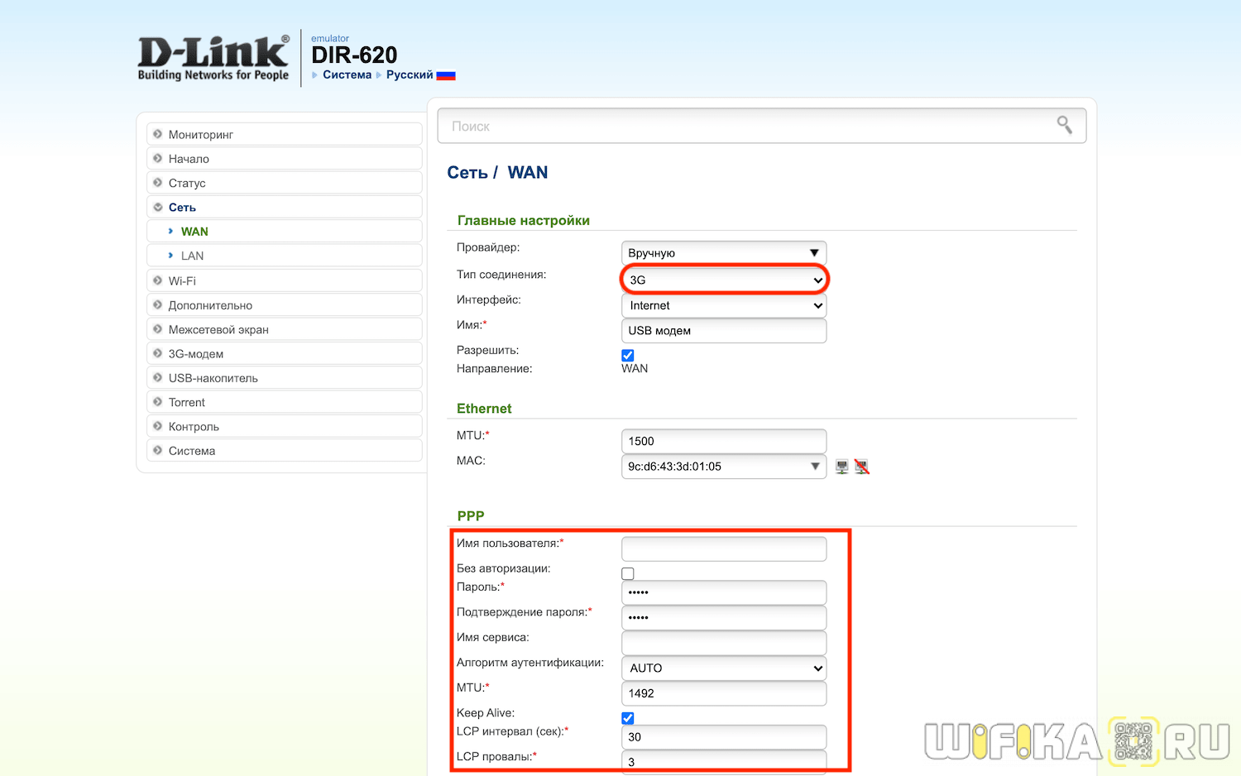Expand the Дополнительно sidebar section

tap(285, 305)
